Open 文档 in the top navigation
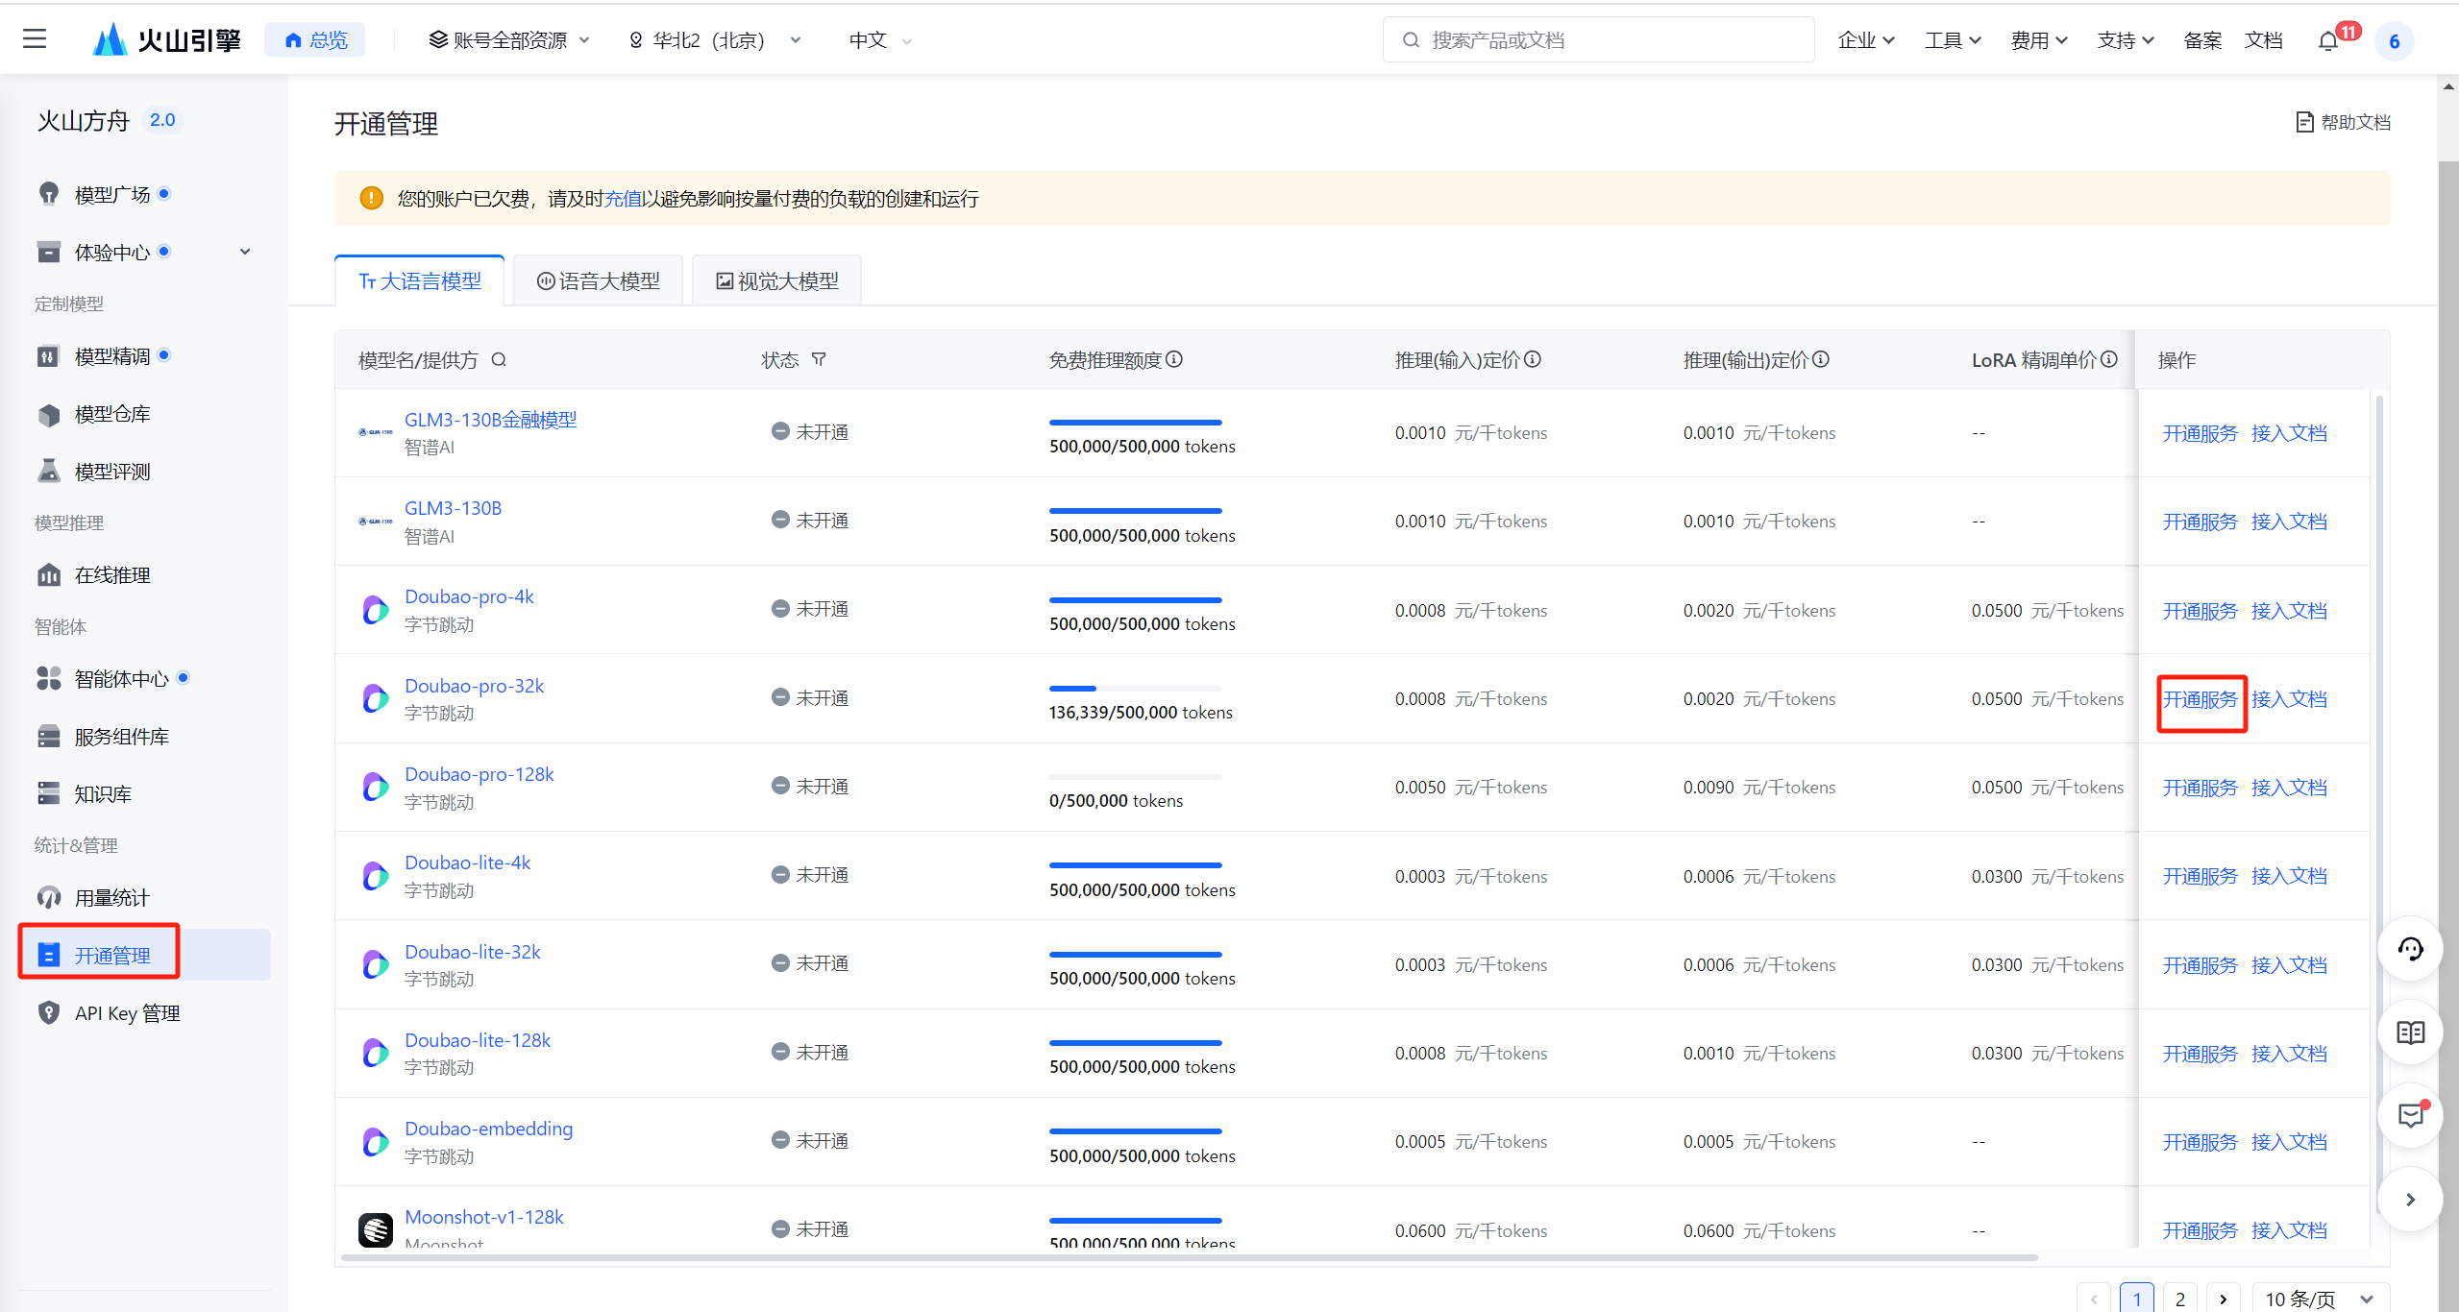The height and width of the screenshot is (1312, 2459). (x=2263, y=40)
